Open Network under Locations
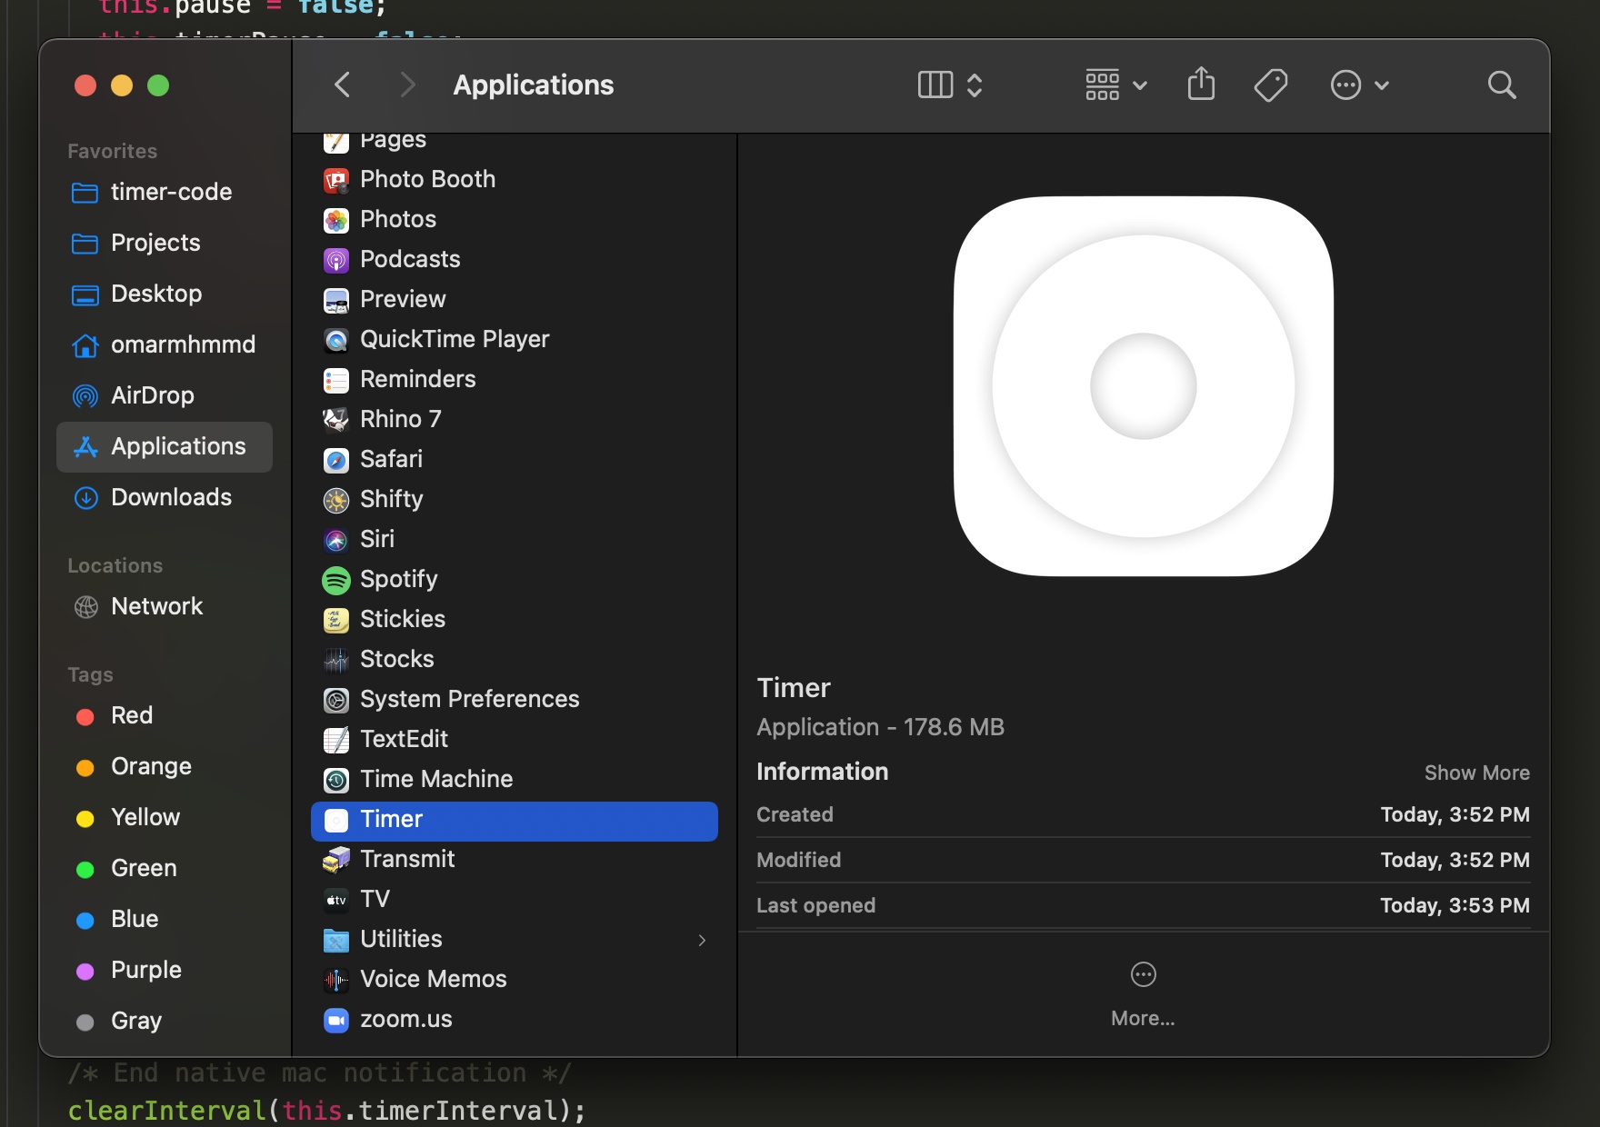Image resolution: width=1600 pixels, height=1127 pixels. pyautogui.click(x=165, y=606)
